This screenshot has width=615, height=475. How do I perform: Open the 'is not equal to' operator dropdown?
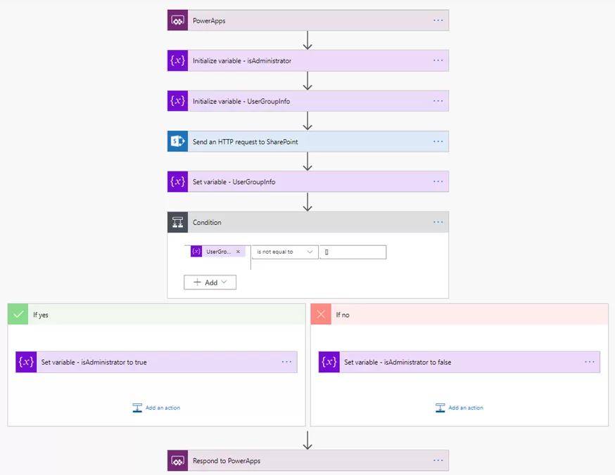[x=284, y=252]
